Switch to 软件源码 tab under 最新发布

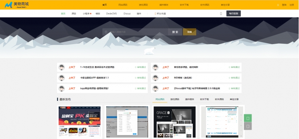point(219,99)
